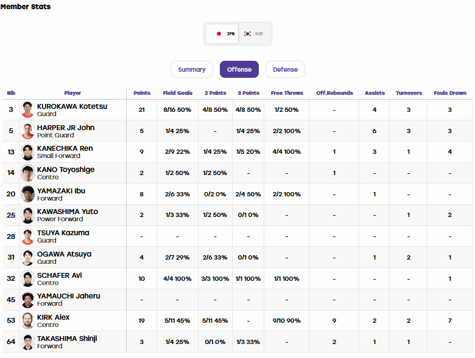Click YAMAZAKI Ibu's field goals 2/6 33%
This screenshot has height=358, width=475.
(177, 194)
